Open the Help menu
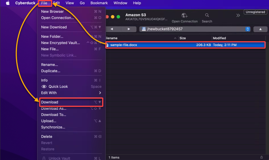269x160 pixels. pos(137,3)
